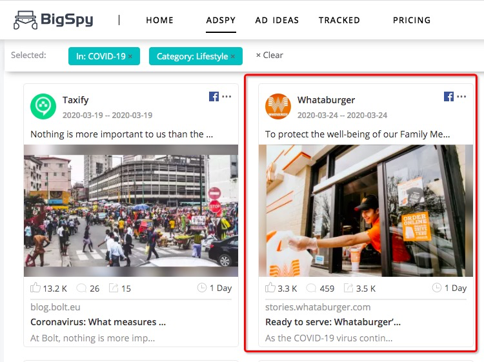This screenshot has width=484, height=362.
Task: Go to the AD IDEAS tab
Action: click(277, 21)
